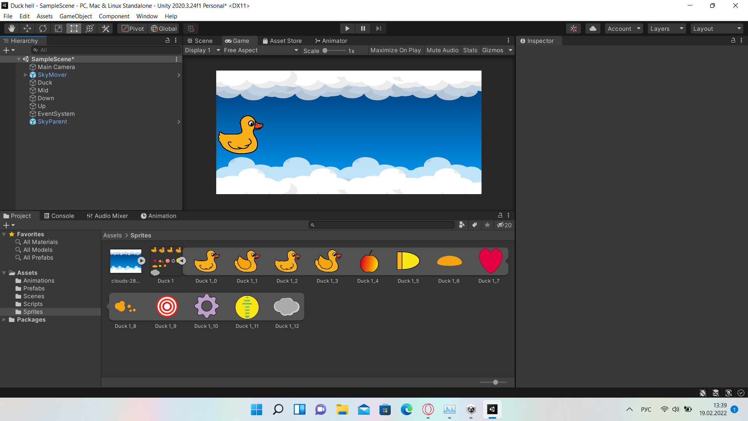The image size is (748, 421).
Task: Open Layers dropdown
Action: (667, 28)
